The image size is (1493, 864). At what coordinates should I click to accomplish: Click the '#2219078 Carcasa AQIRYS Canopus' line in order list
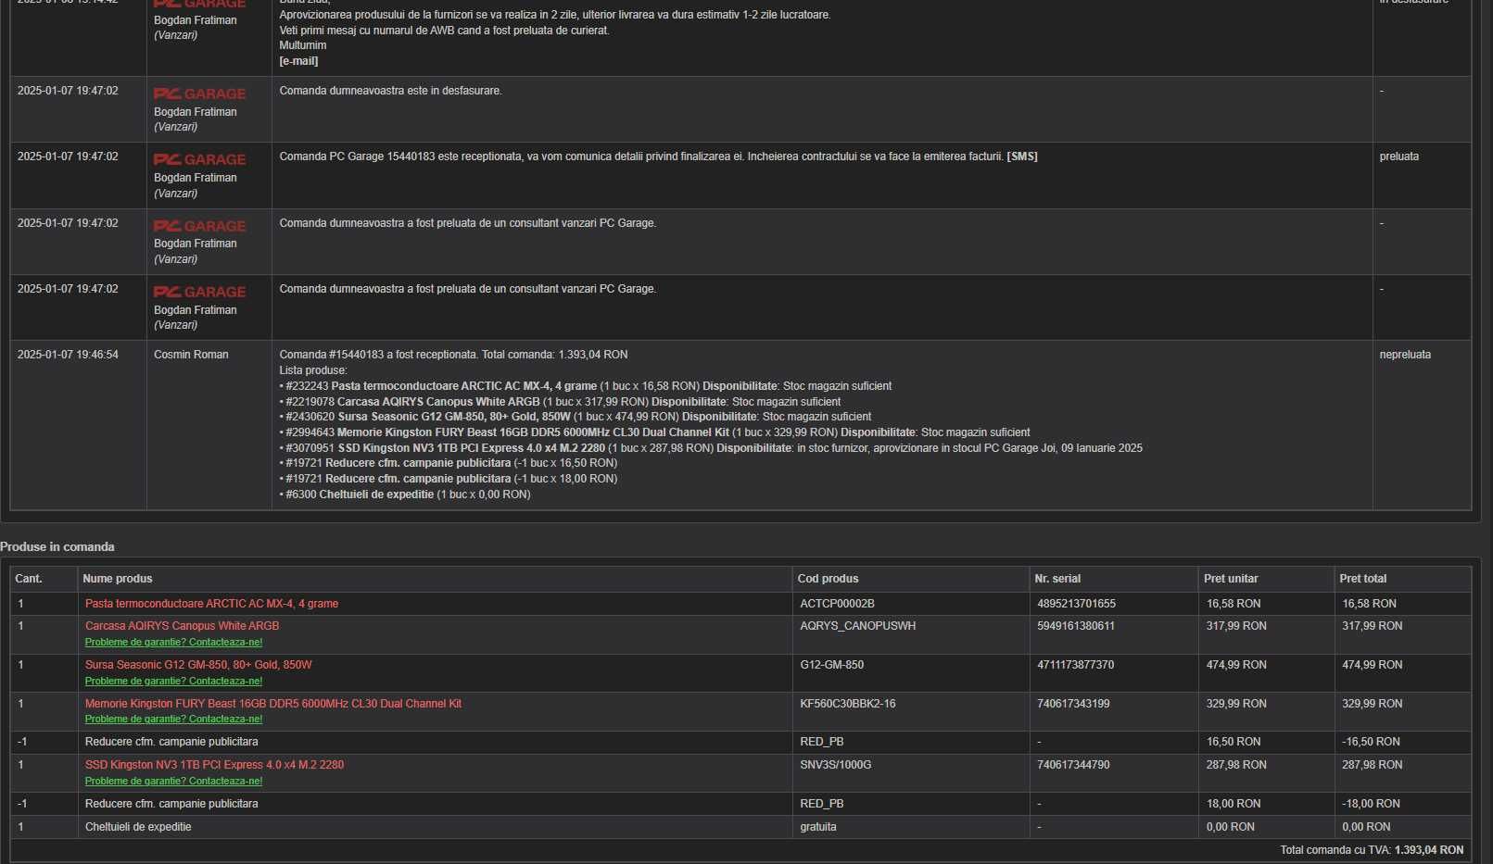click(x=560, y=402)
